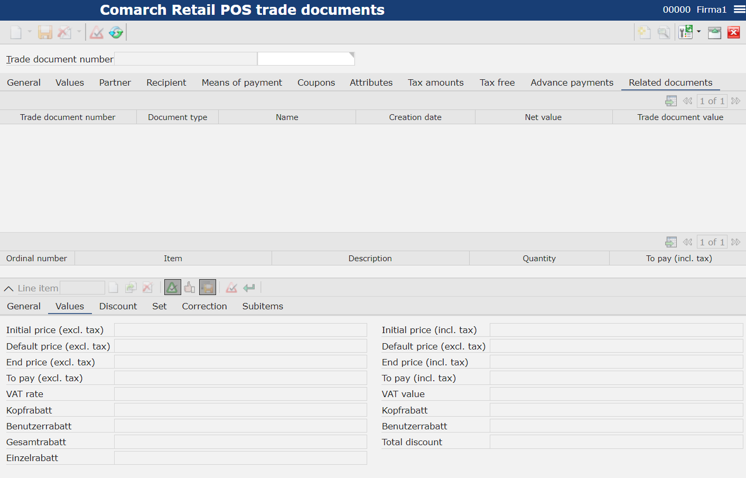
Task: Select the Related documents tab
Action: click(x=670, y=82)
